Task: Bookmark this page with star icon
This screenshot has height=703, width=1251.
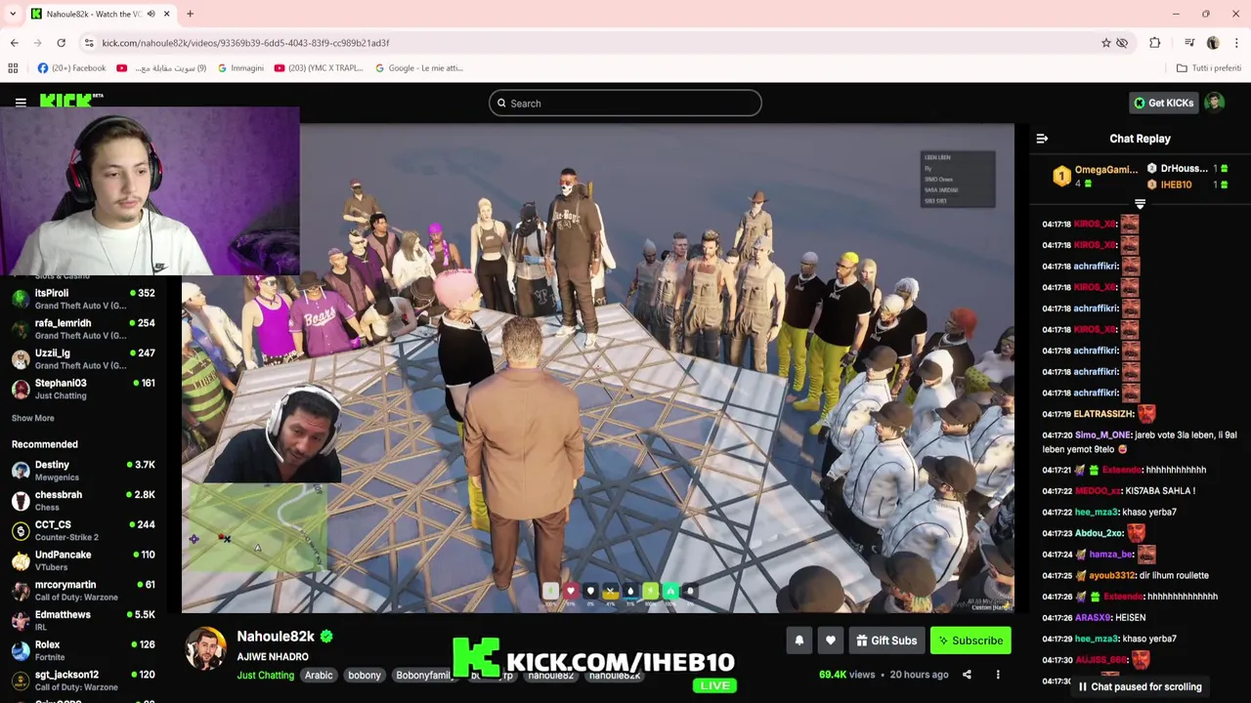Action: (1105, 43)
